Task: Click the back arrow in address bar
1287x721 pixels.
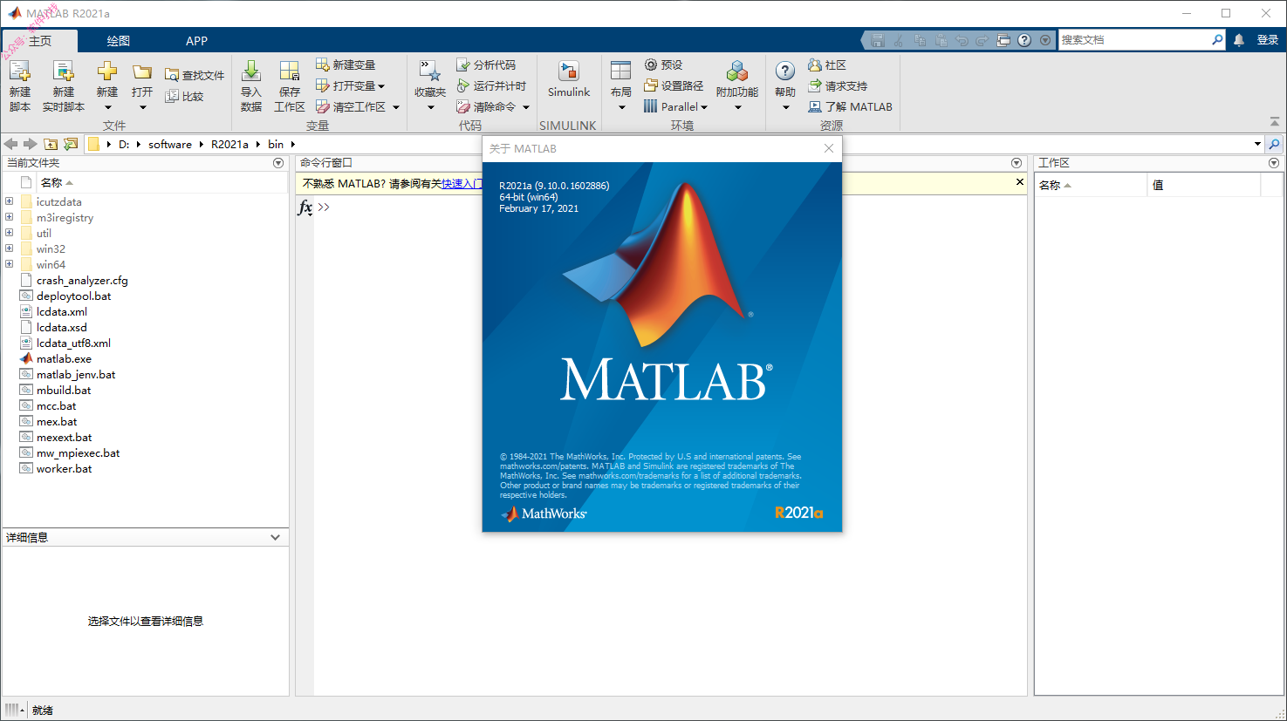Action: [x=10, y=144]
